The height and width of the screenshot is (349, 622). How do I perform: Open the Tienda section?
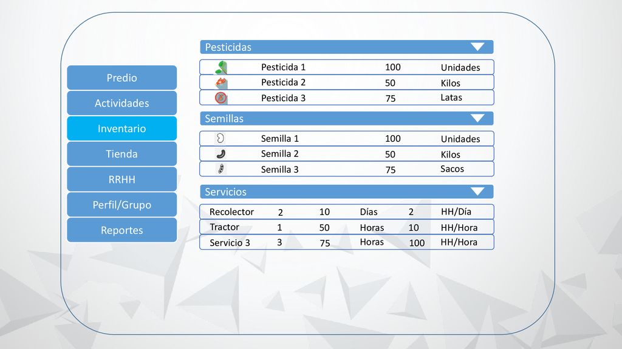[121, 153]
